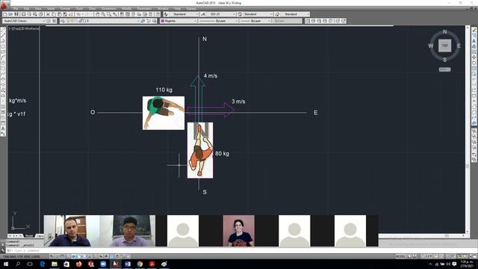Image resolution: width=478 pixels, height=269 pixels.
Task: Click the vertical scrollbar of drawing area
Action: (x=468, y=129)
